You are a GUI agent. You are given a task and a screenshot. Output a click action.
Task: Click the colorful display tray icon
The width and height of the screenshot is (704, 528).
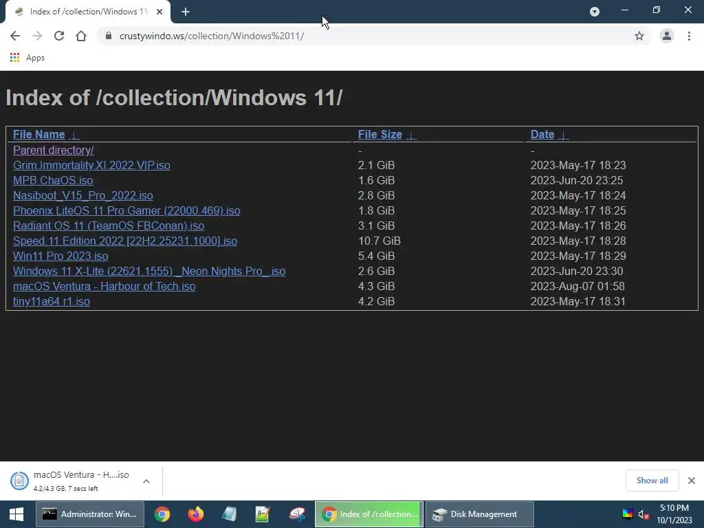(627, 514)
